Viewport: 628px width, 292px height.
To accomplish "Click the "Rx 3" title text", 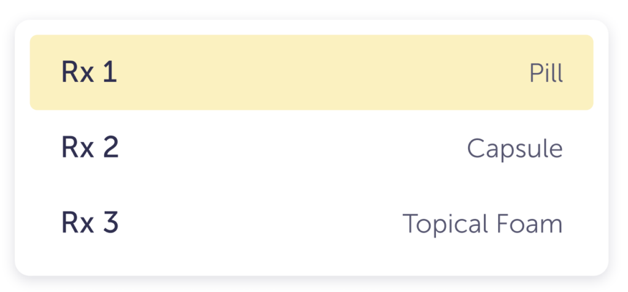I will (90, 223).
